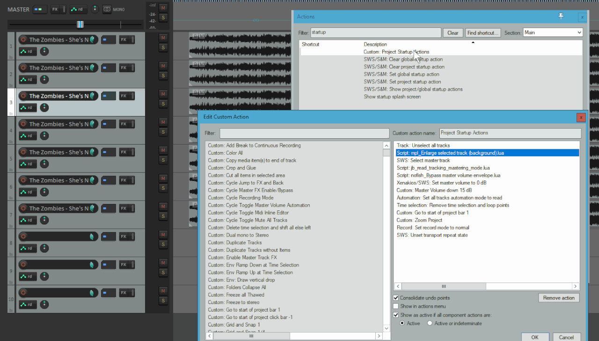This screenshot has height=341, width=599.
Task: Toggle Show as active checkbox
Action: point(396,315)
